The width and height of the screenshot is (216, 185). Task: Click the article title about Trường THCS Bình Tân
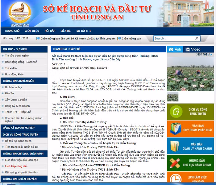click(x=105, y=58)
